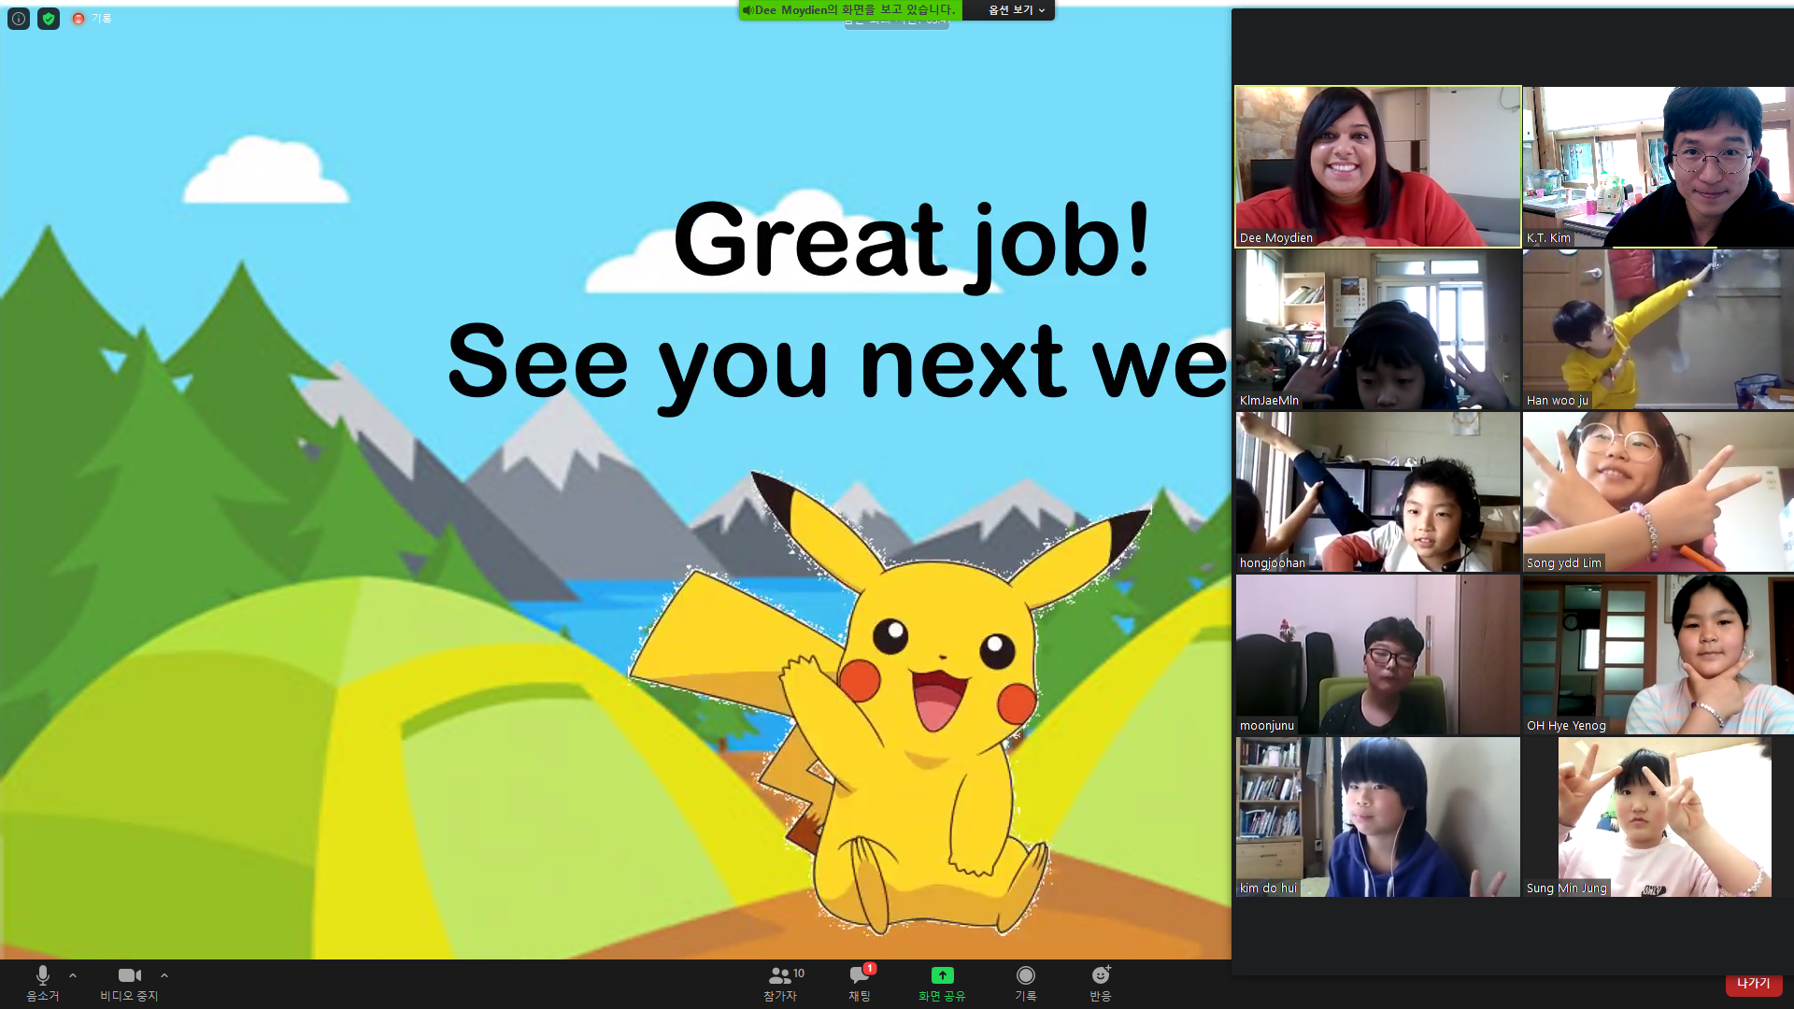Image resolution: width=1794 pixels, height=1009 pixels.
Task: Select K.T. Kim's video tile
Action: coord(1658,166)
